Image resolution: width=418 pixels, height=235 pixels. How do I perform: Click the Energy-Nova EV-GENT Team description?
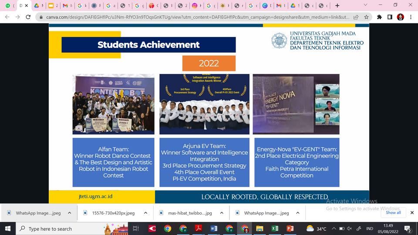point(297,162)
